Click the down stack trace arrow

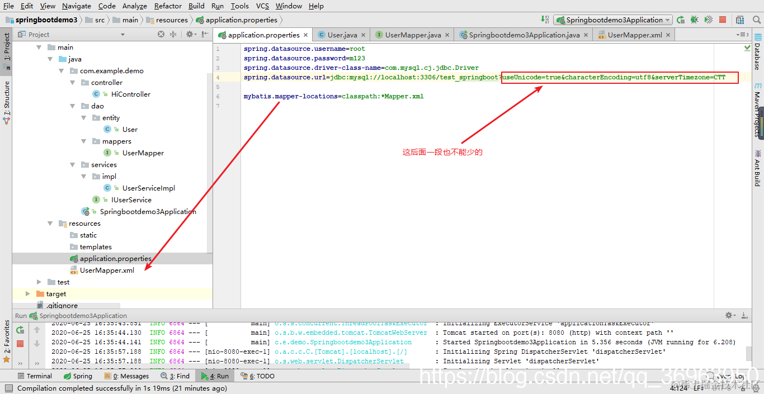pos(37,344)
